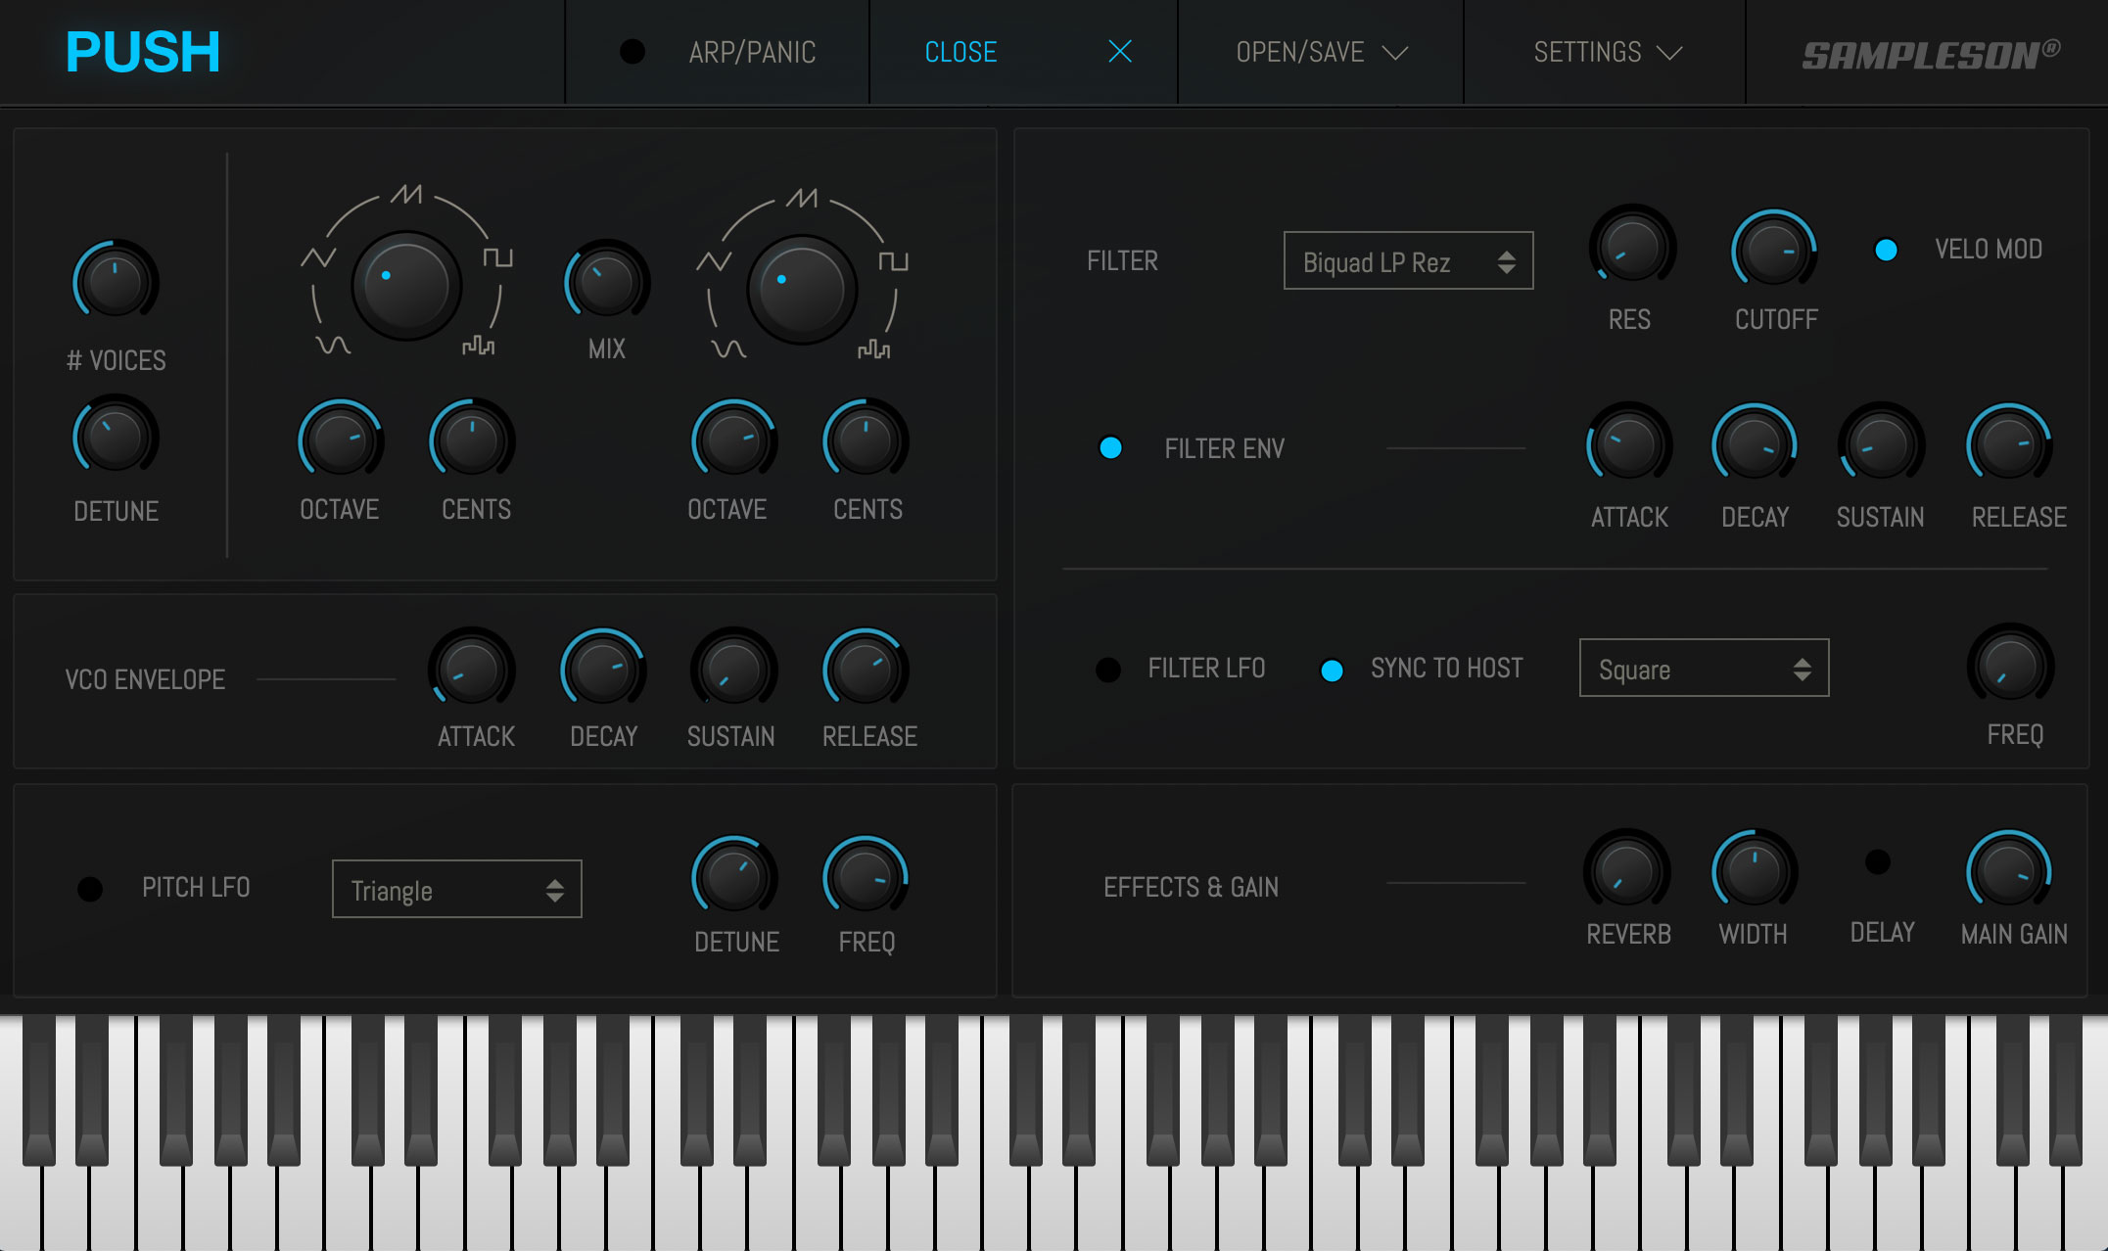Click the first oscillator CENTS knob
The width and height of the screenshot is (2108, 1251).
pos(472,440)
